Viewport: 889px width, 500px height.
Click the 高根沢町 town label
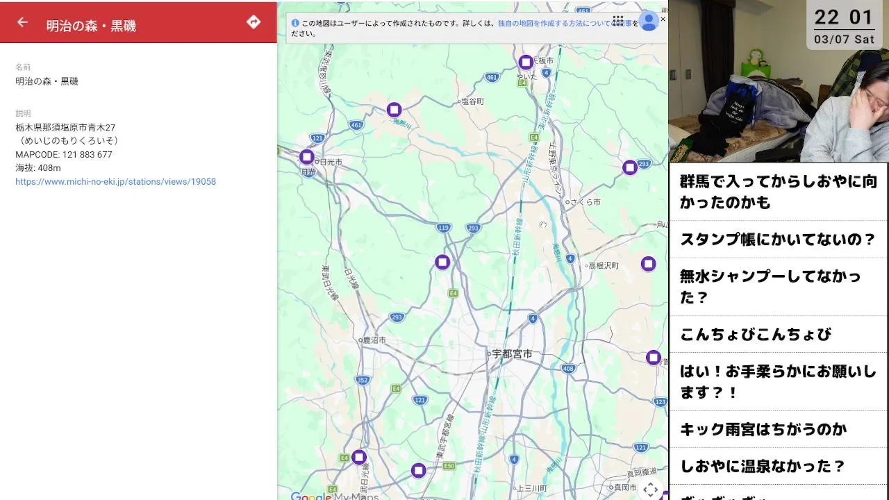(604, 265)
